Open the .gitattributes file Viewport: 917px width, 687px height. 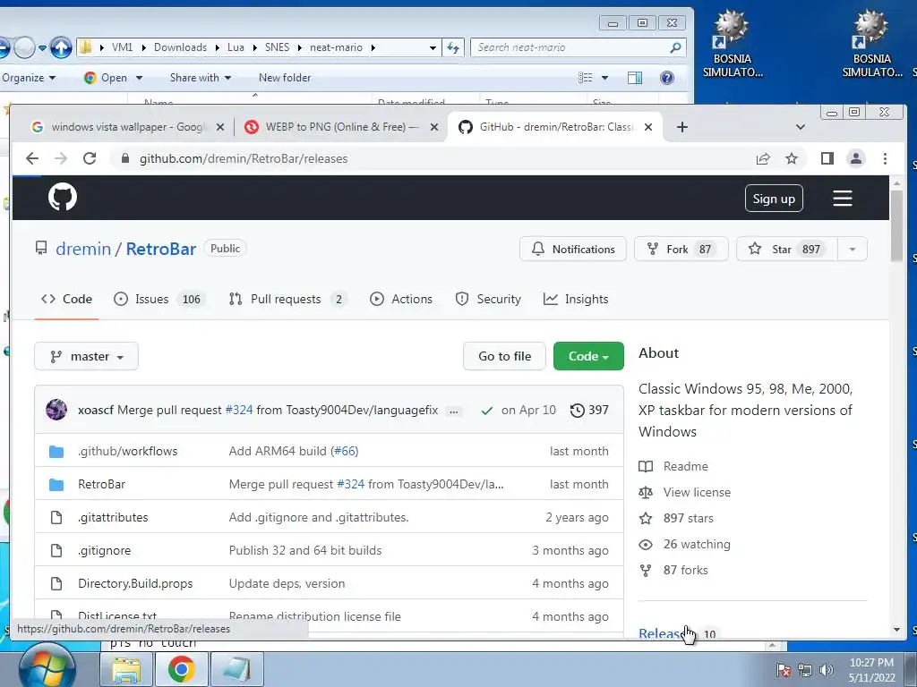[x=113, y=518]
